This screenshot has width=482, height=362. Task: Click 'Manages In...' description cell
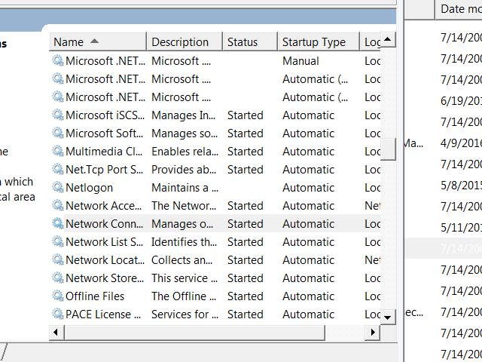[x=184, y=115]
